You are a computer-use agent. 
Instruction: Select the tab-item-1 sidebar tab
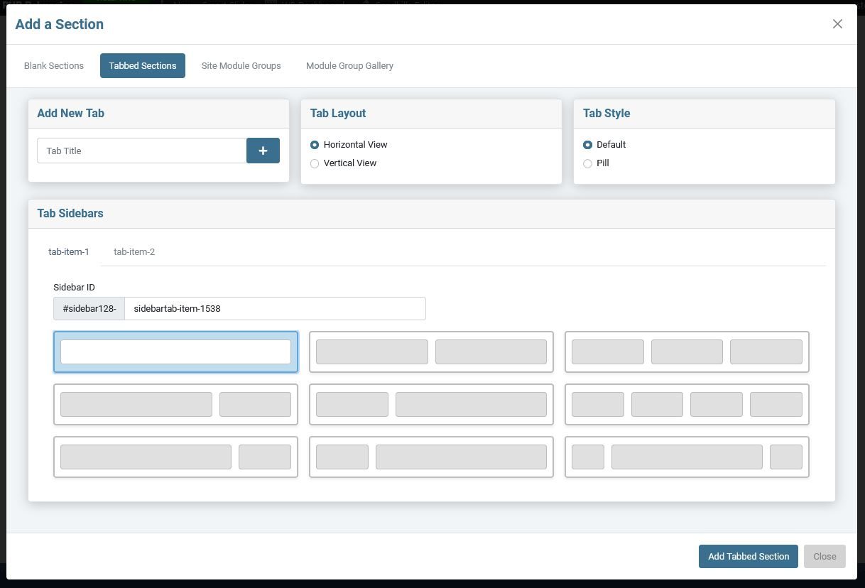click(x=69, y=251)
